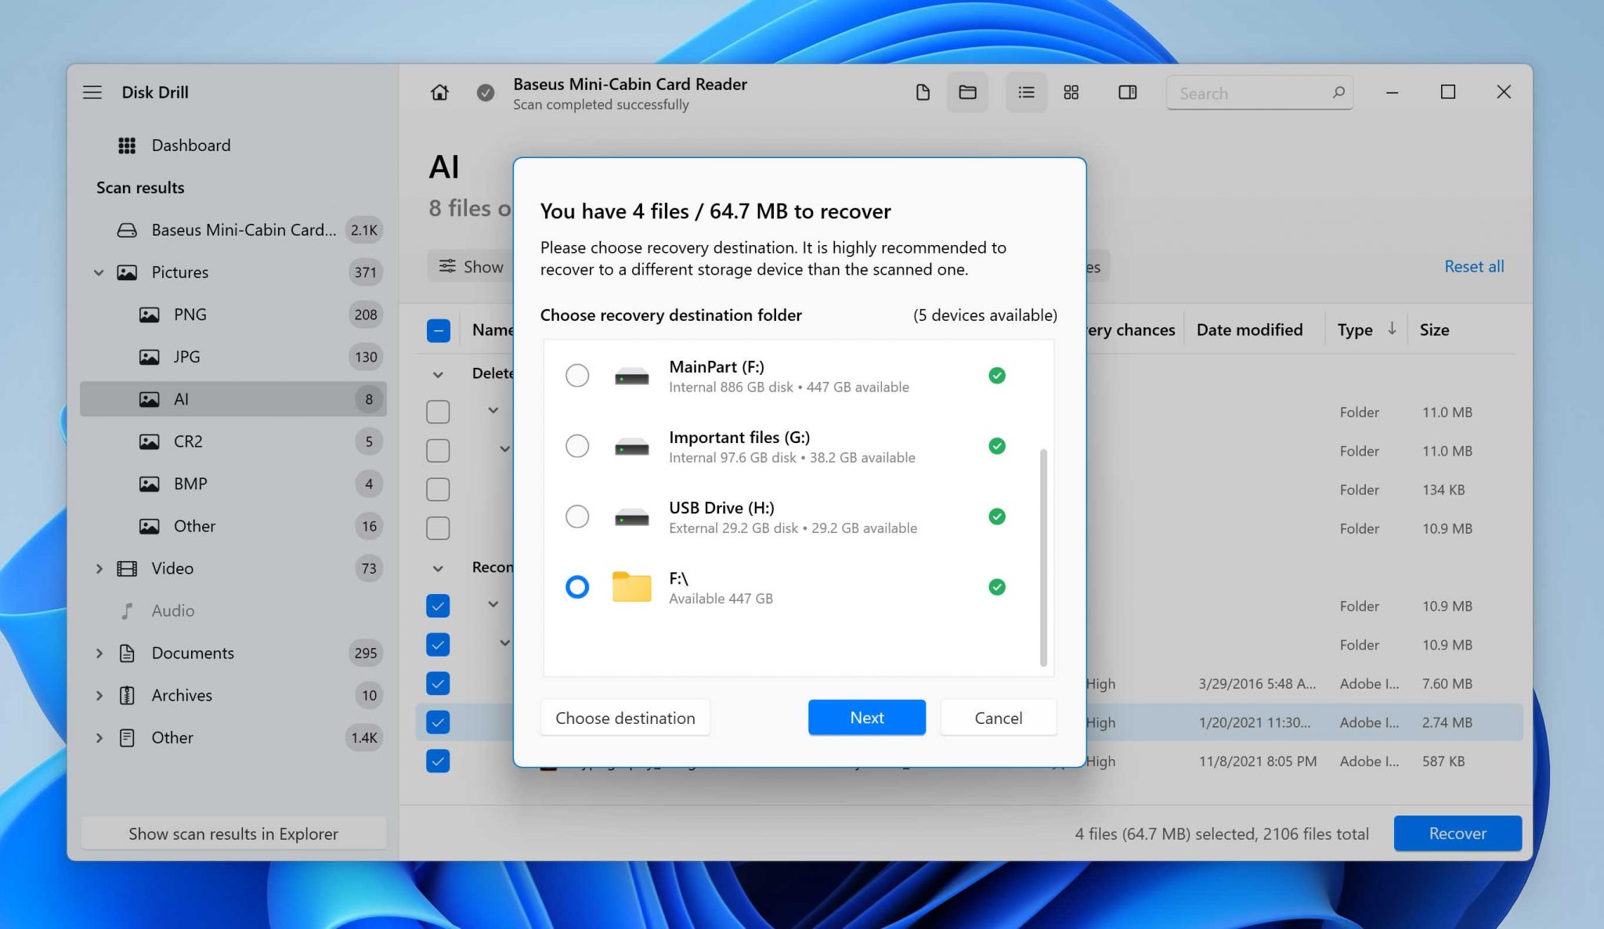
Task: Switch to grid view icon
Action: [x=1071, y=92]
